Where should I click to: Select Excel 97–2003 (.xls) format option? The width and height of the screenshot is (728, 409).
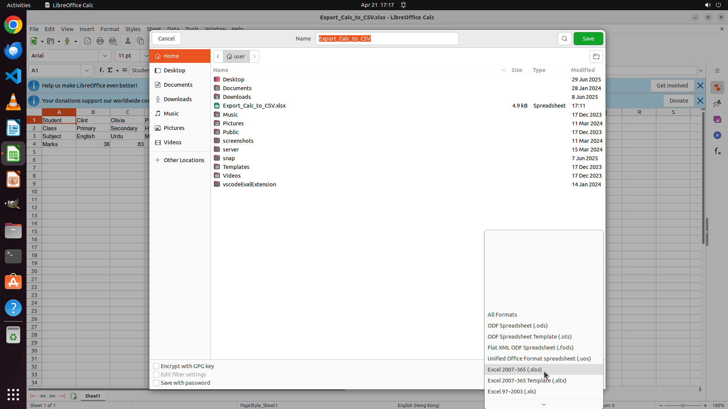point(511,392)
